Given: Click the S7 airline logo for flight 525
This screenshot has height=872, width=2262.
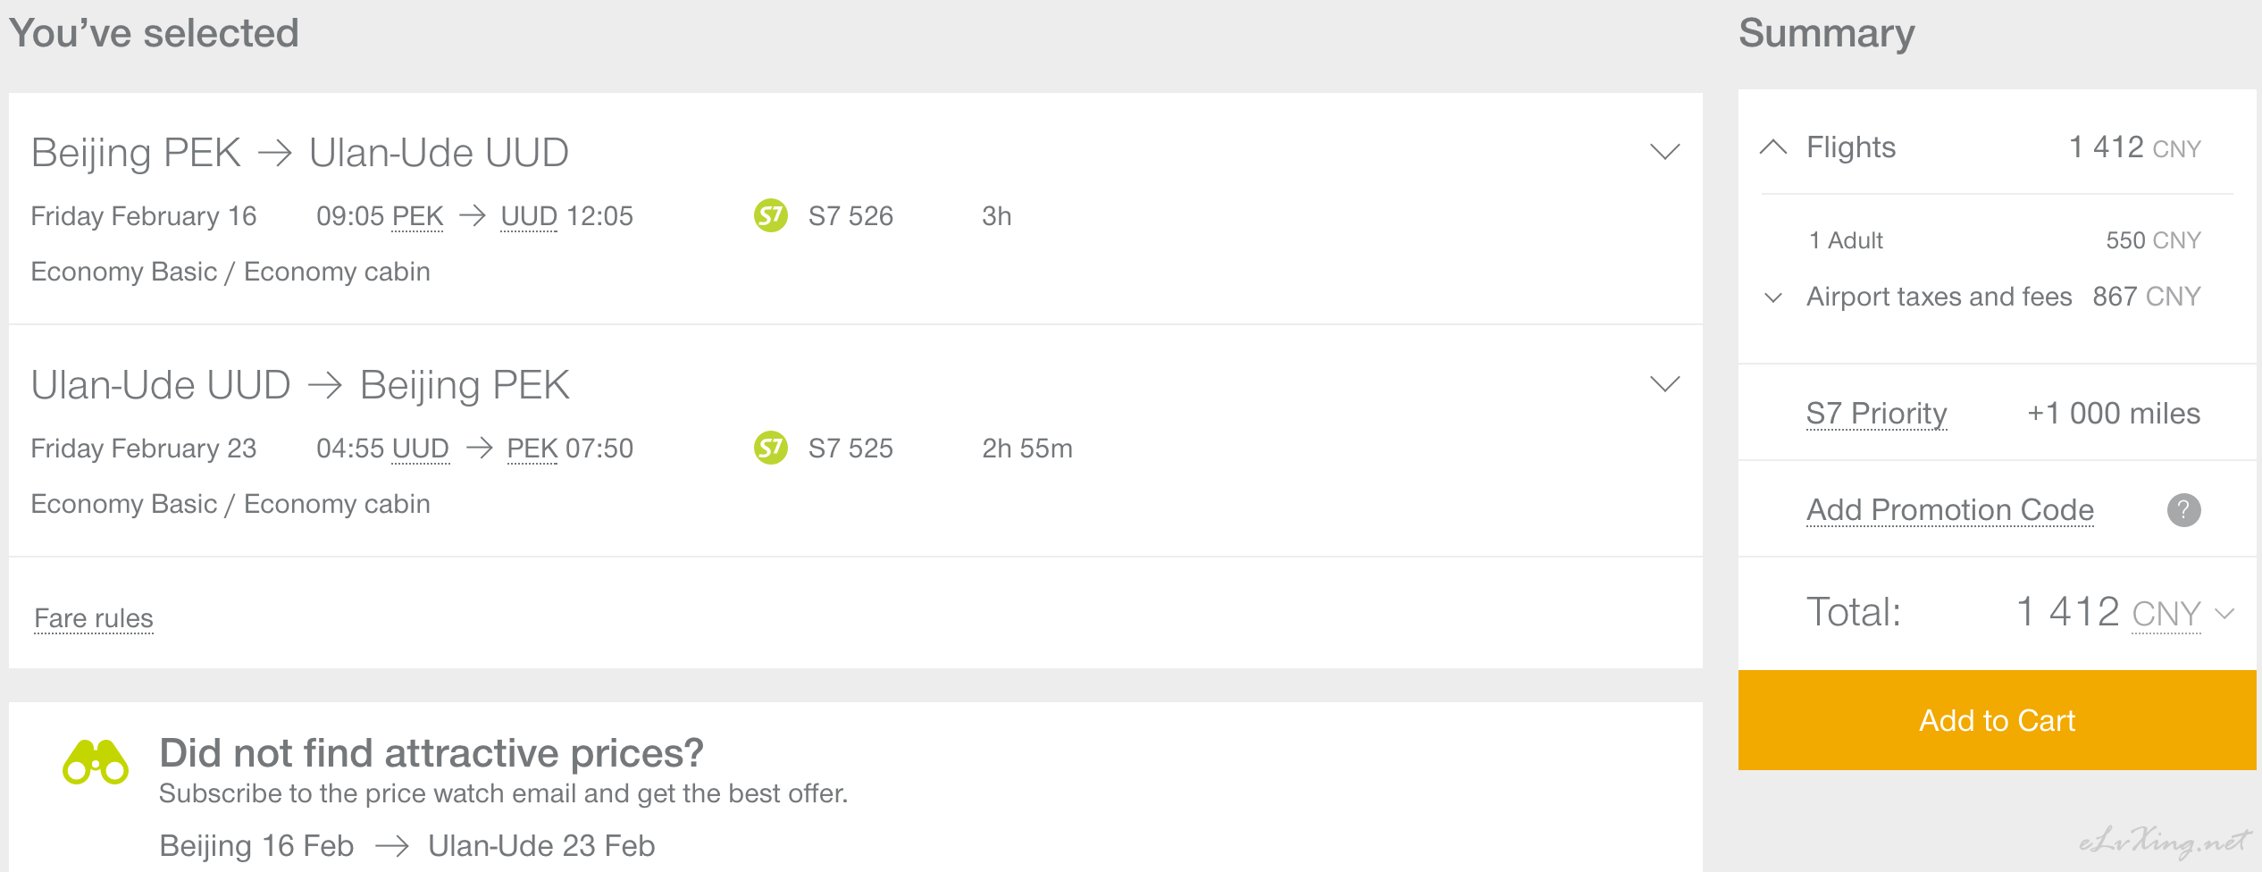Looking at the screenshot, I should [770, 448].
